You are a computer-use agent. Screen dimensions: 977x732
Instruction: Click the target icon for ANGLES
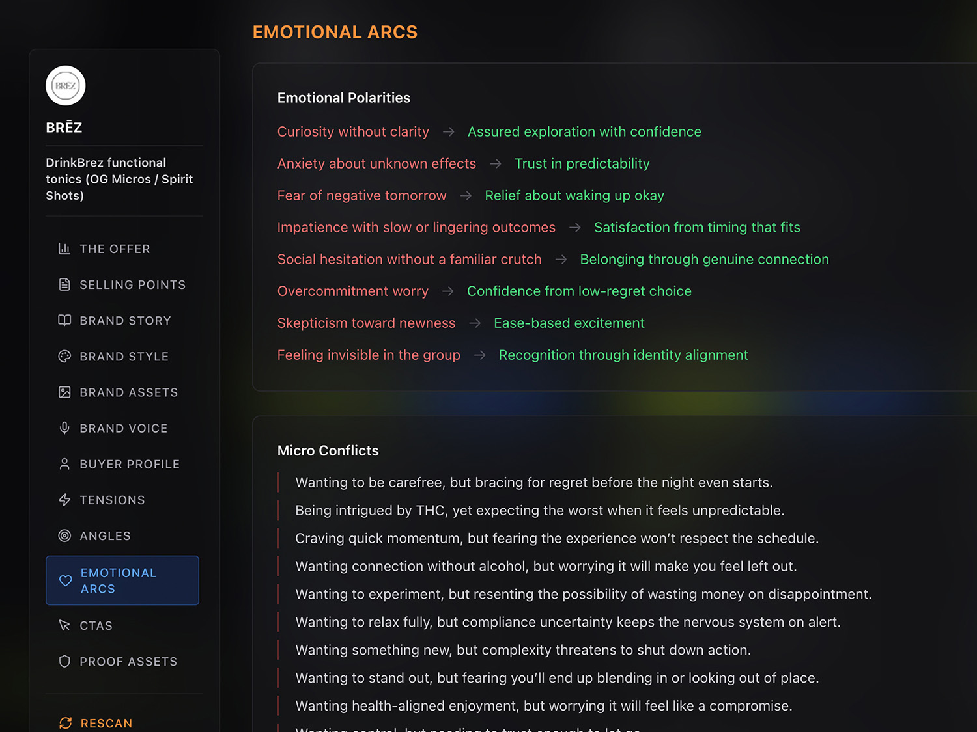coord(64,535)
